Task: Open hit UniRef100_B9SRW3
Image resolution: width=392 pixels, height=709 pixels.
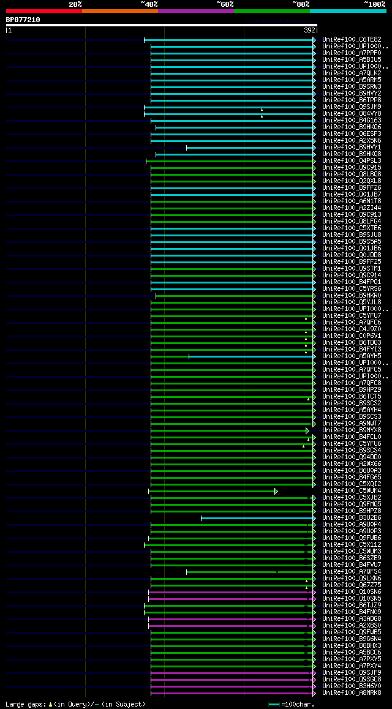Action: click(x=352, y=87)
